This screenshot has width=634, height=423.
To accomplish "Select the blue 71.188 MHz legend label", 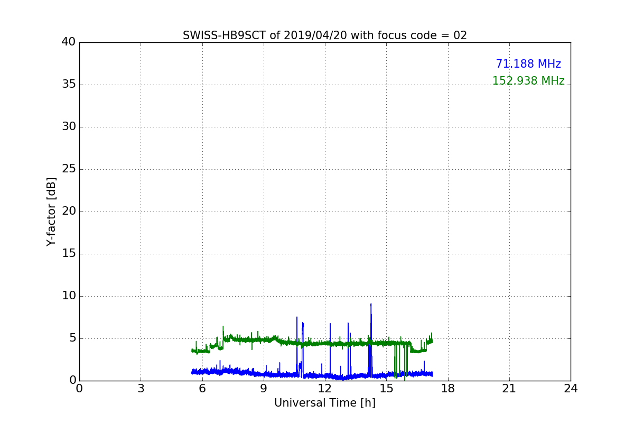I will [528, 64].
